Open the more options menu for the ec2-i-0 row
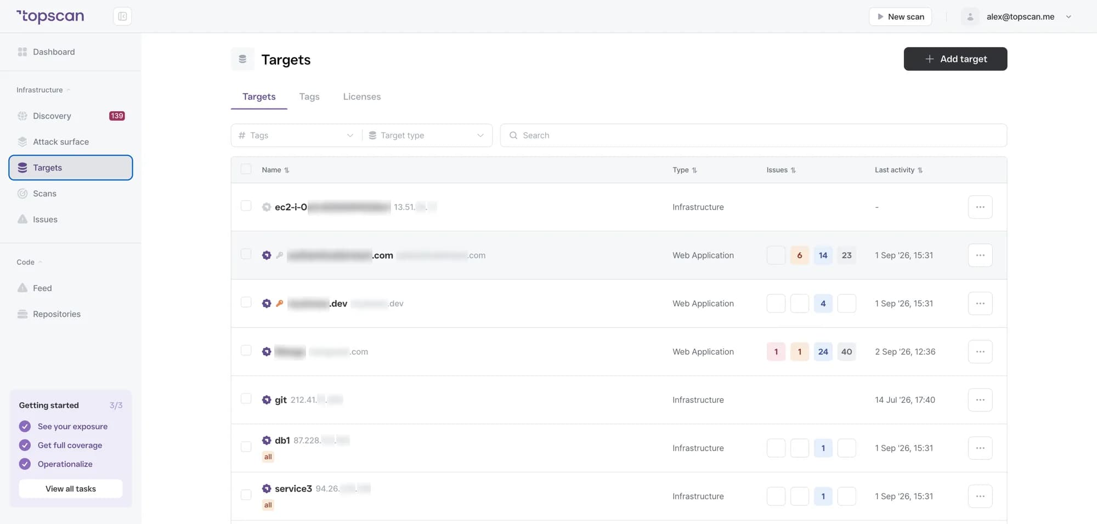The image size is (1097, 524). [x=980, y=207]
